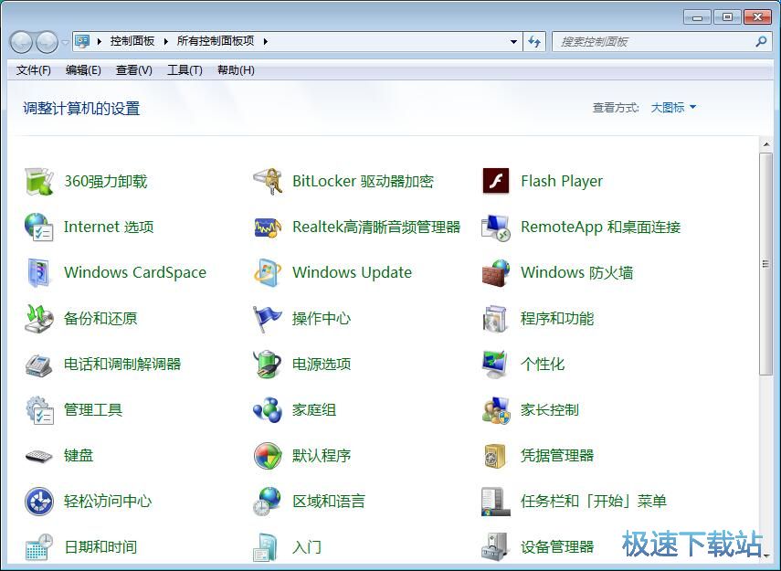Click the vertical scrollbar thumb

765,264
